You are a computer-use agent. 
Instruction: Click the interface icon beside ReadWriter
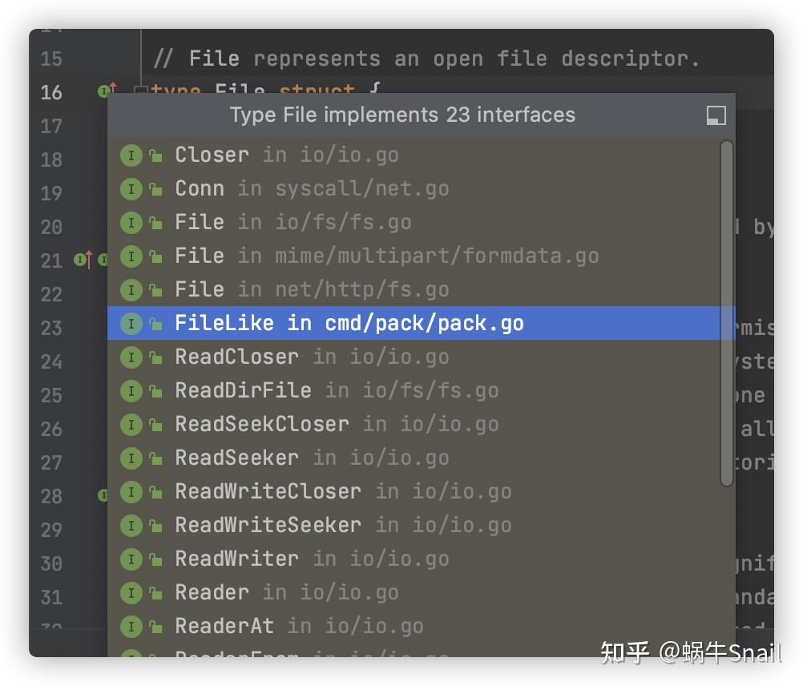tap(131, 559)
